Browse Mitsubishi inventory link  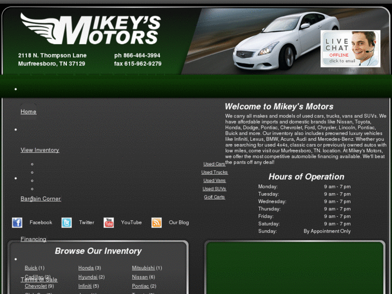(143, 268)
